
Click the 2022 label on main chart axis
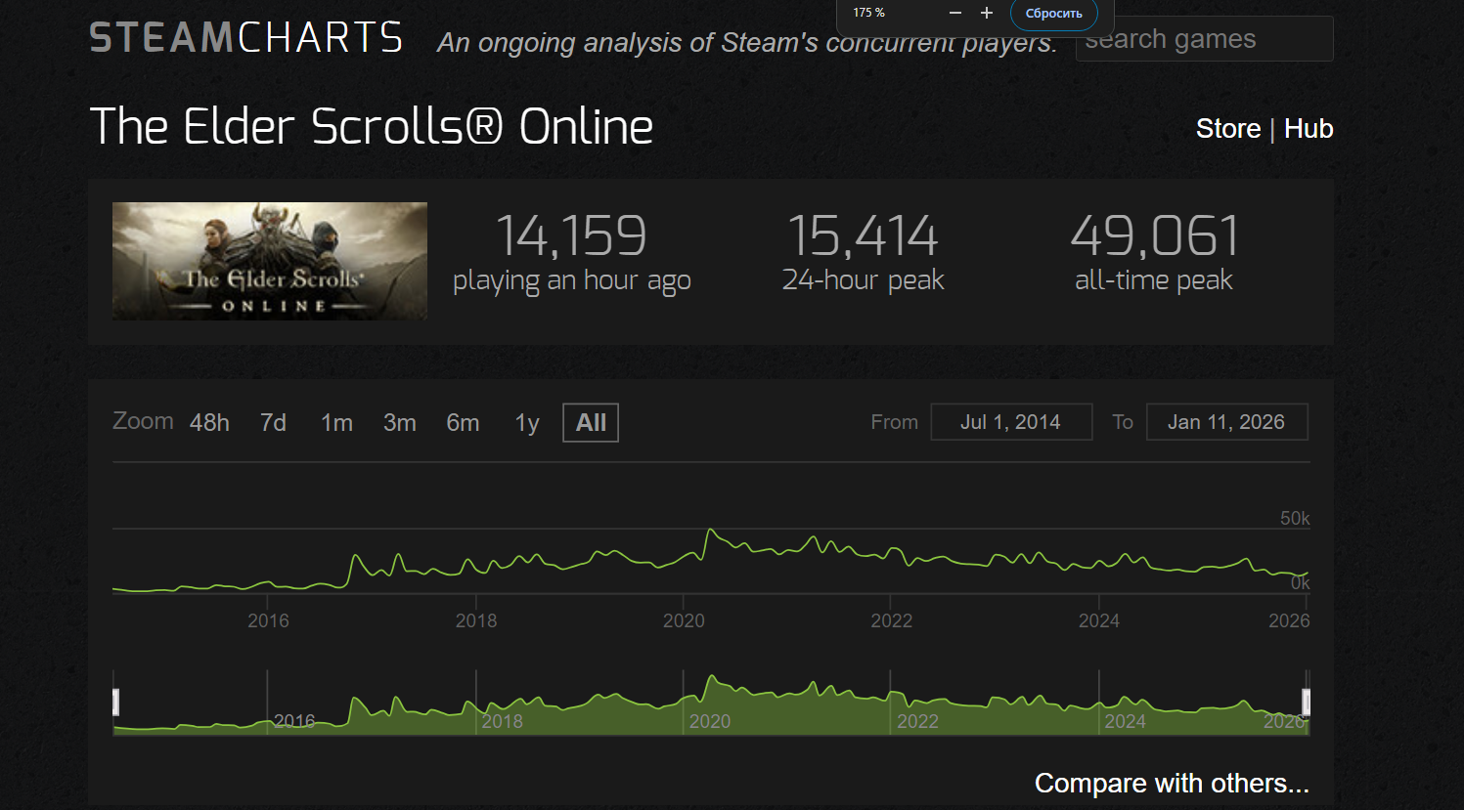[x=892, y=620]
